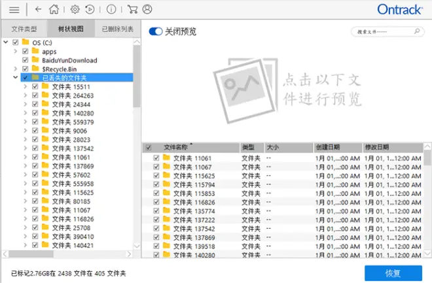Click the OS (C:) drive folder icon
Image resolution: width=432 pixels, height=283 pixels.
[x=26, y=42]
